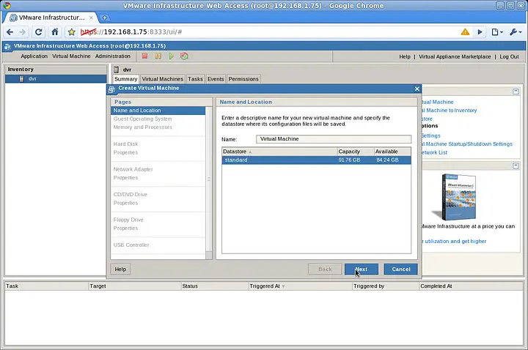
Task: Click the Completed At column header
Action: (x=471, y=286)
